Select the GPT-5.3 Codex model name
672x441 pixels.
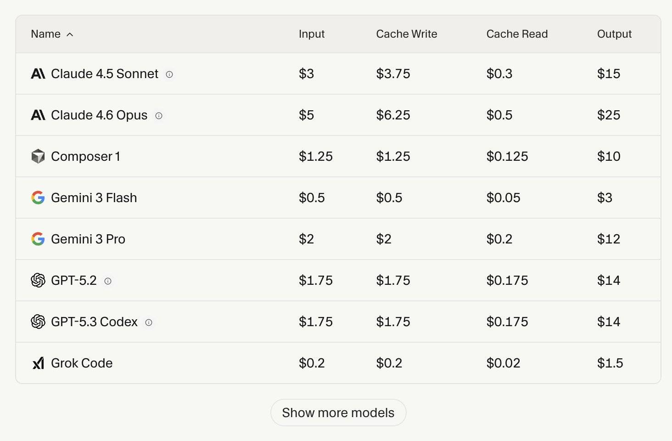click(94, 322)
